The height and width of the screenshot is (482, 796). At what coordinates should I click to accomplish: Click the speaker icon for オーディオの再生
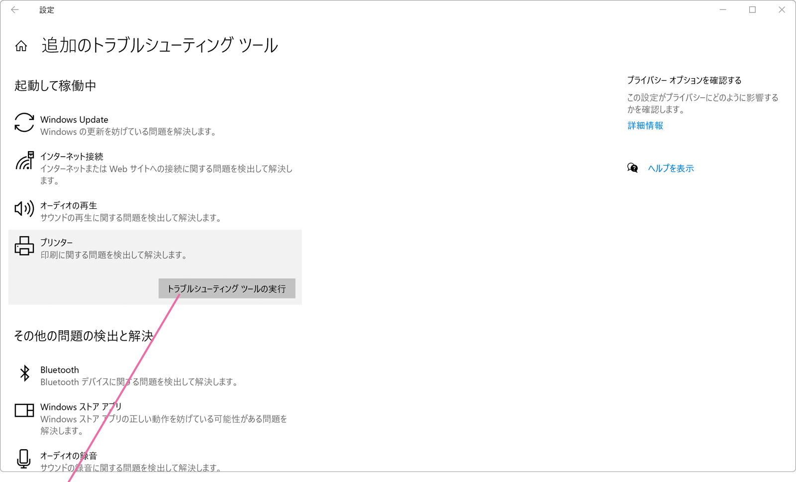click(x=24, y=209)
